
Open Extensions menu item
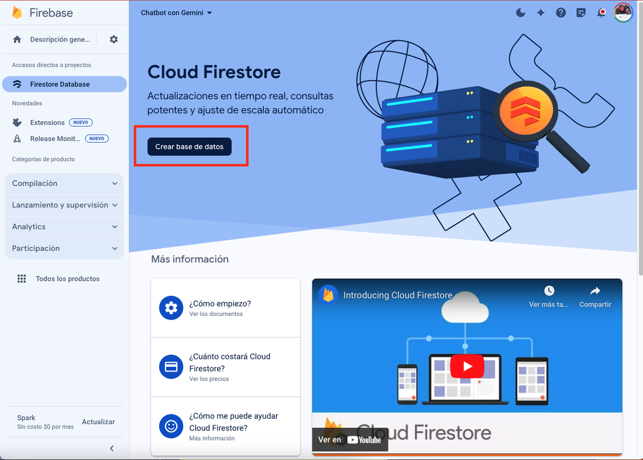pyautogui.click(x=47, y=122)
